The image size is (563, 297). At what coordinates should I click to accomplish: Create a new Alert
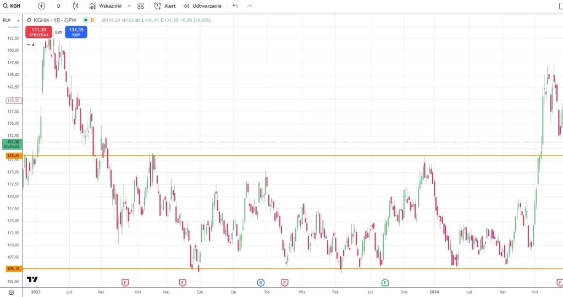pos(165,5)
